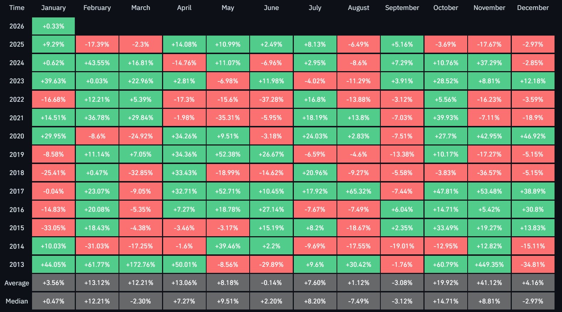The height and width of the screenshot is (312, 562).
Task: Select the November column header
Action: click(489, 8)
